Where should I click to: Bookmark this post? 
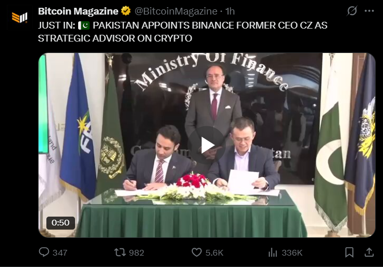[x=349, y=252]
